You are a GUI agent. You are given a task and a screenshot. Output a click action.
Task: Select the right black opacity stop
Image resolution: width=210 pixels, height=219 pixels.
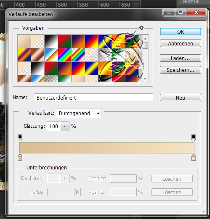(194, 138)
